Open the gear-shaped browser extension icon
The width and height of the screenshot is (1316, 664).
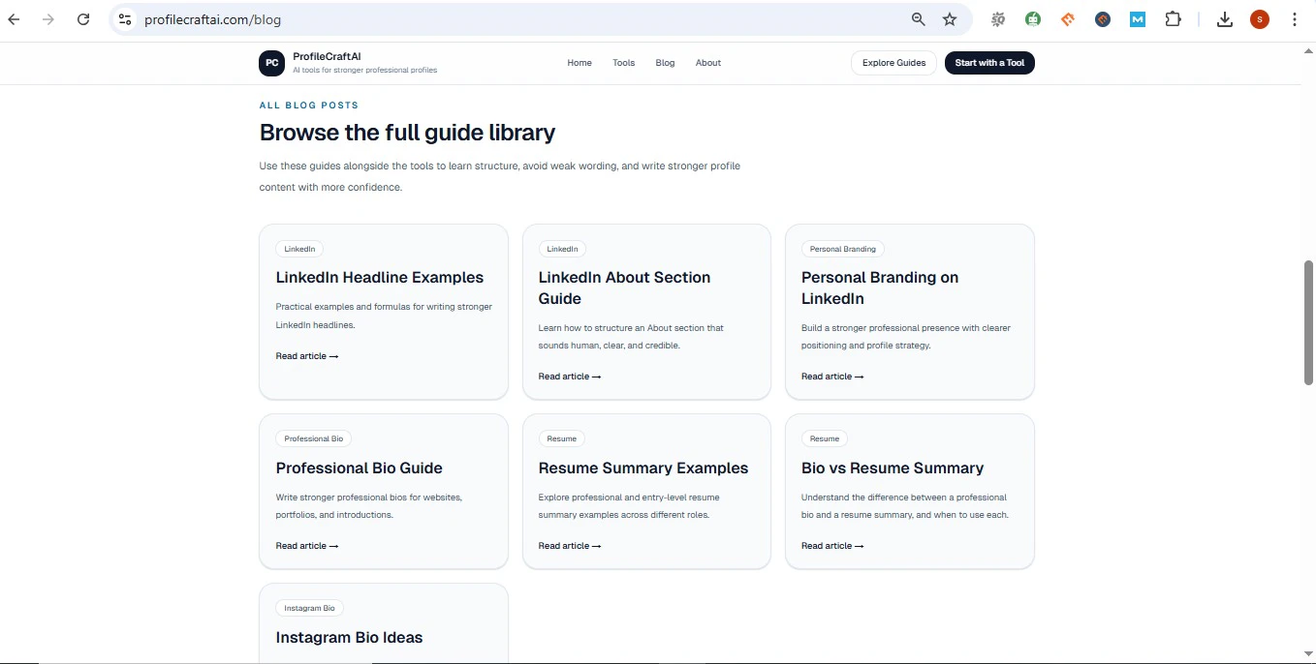pyautogui.click(x=998, y=19)
